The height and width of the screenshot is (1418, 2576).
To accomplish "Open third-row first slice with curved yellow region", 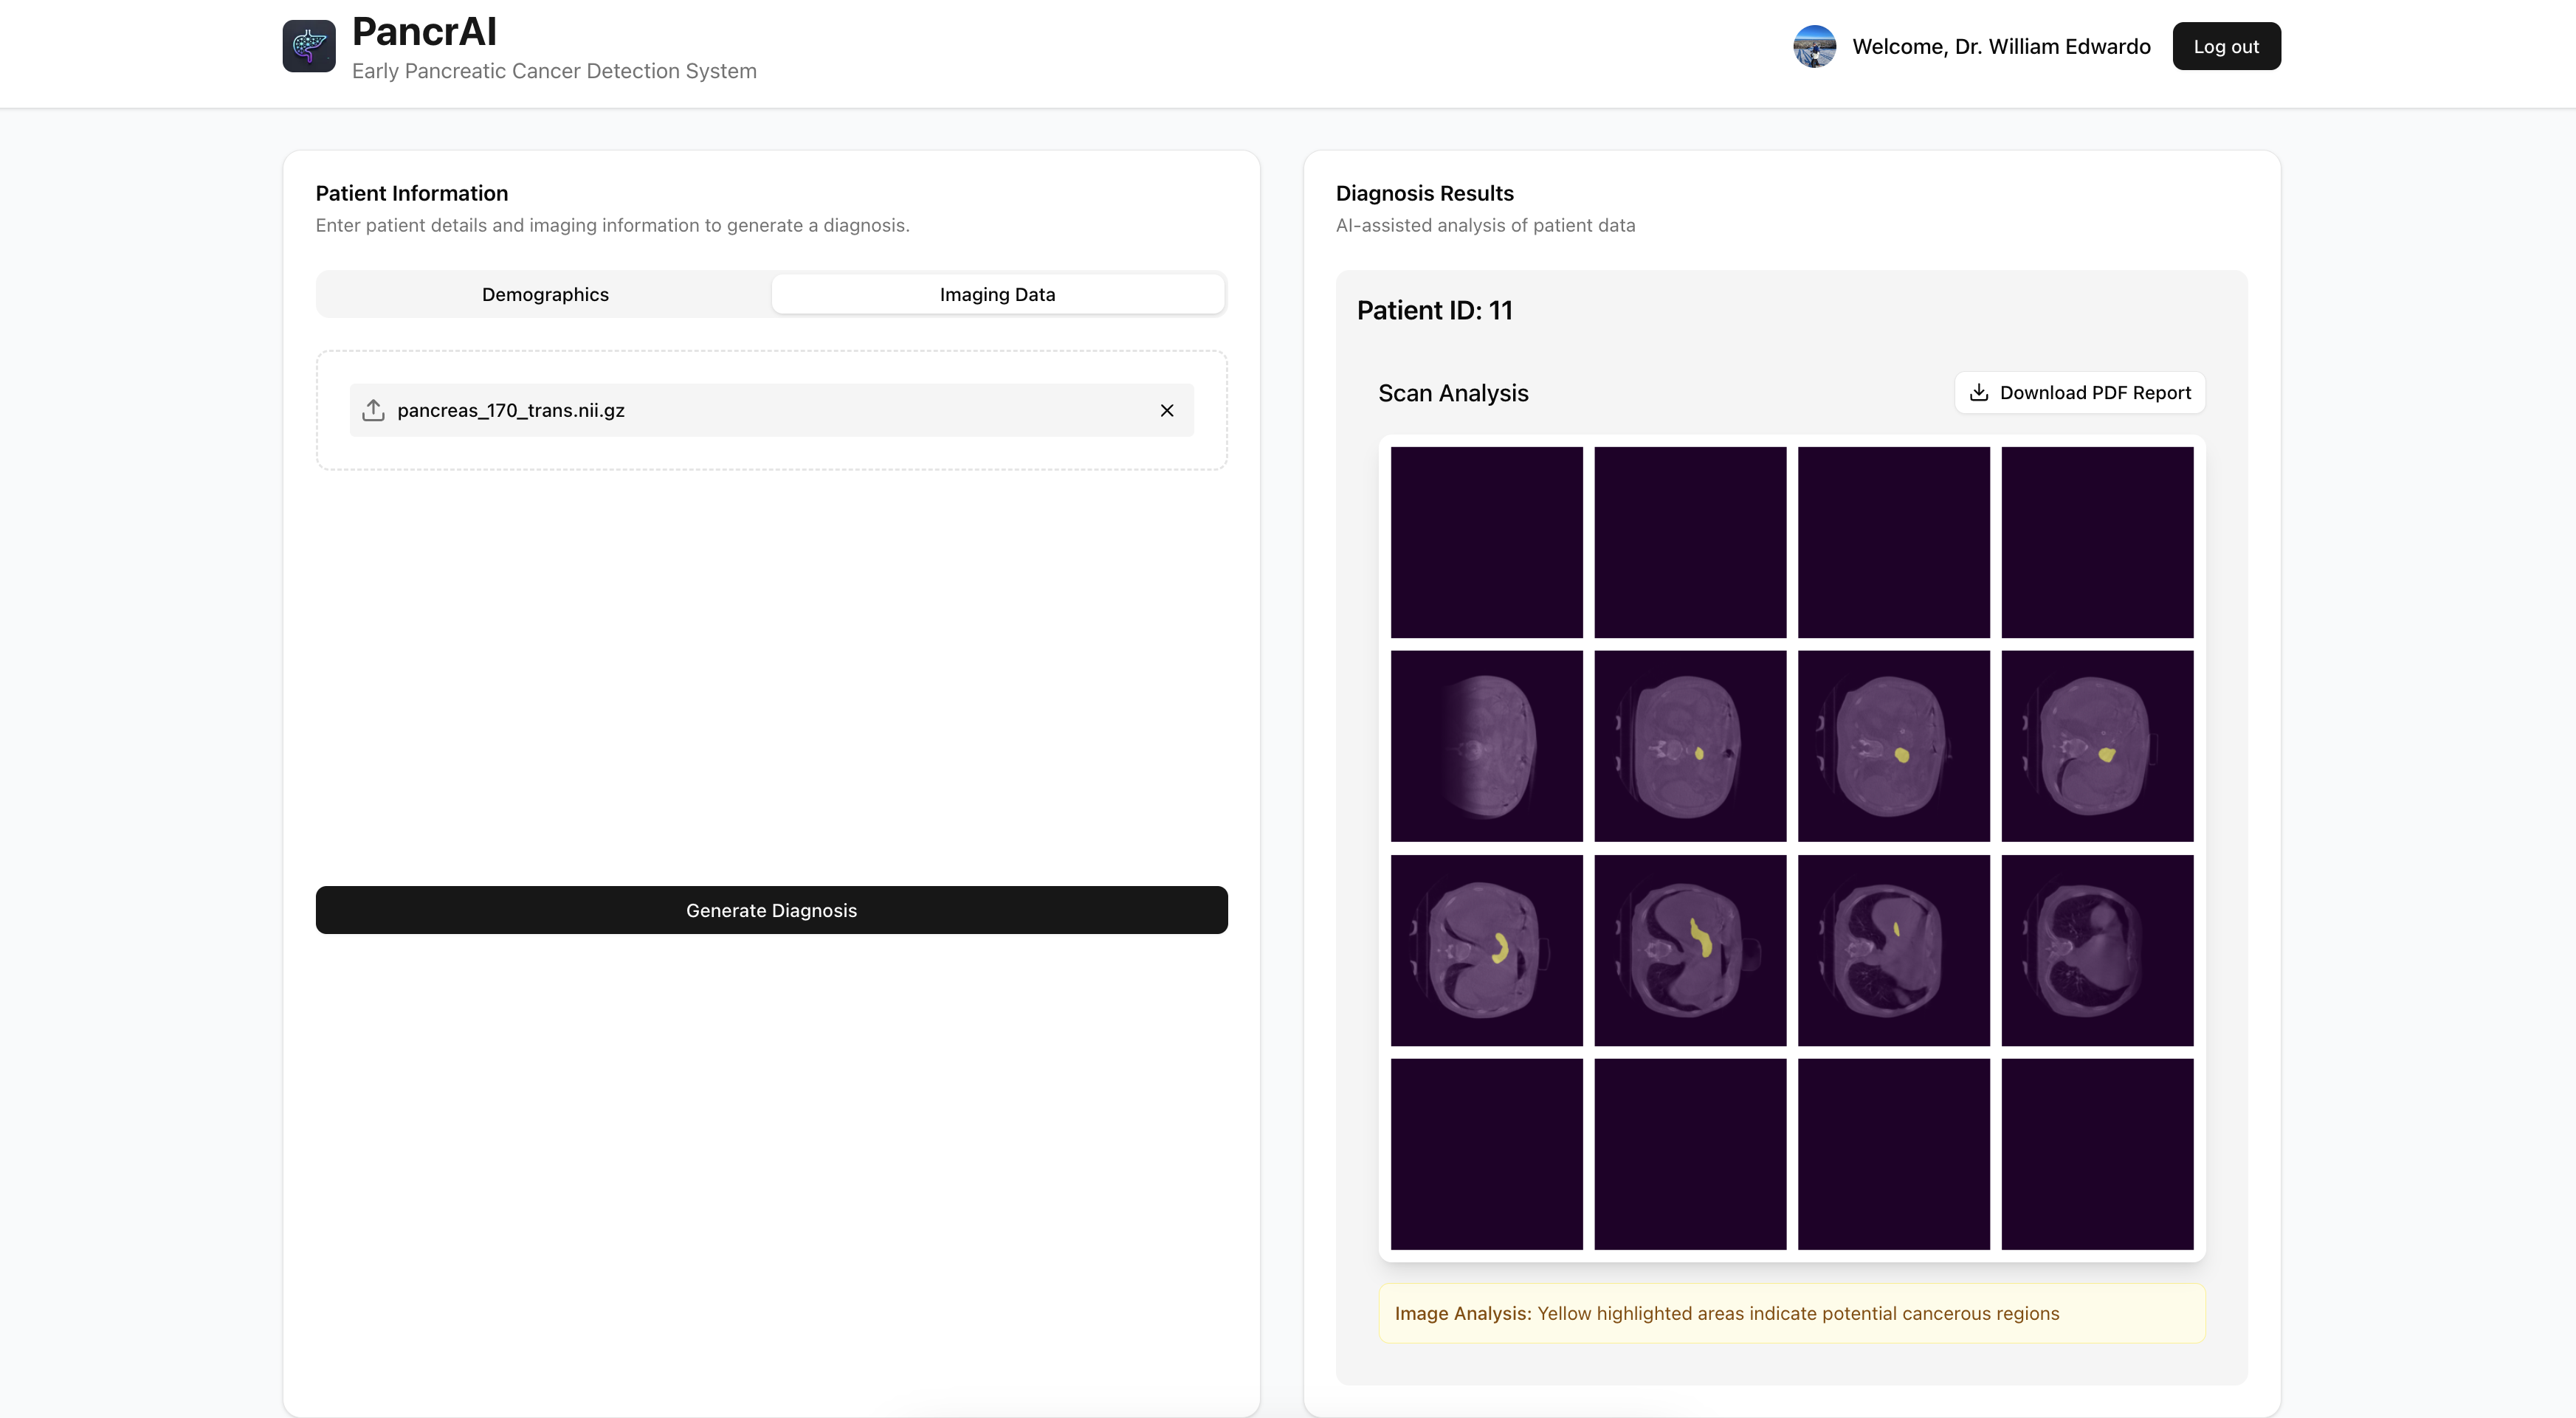I will (x=1486, y=950).
